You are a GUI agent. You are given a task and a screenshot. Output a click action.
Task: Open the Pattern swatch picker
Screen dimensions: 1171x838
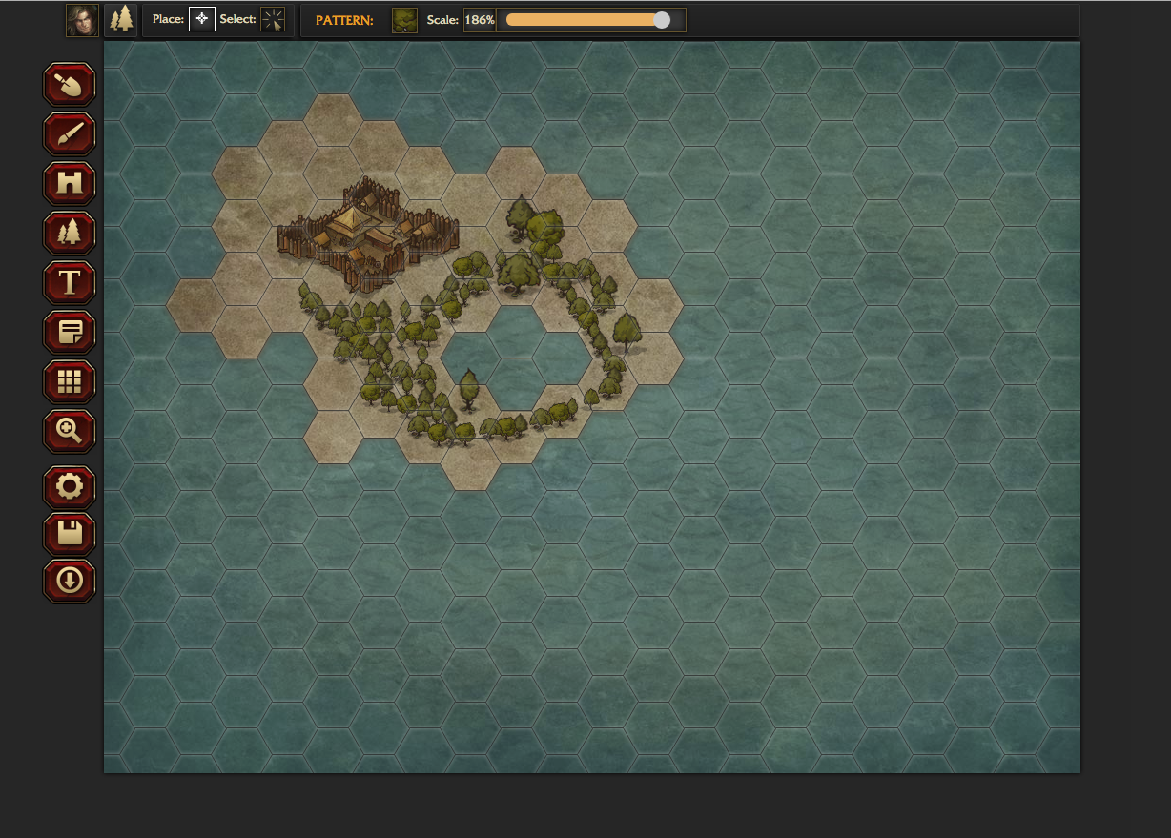404,20
